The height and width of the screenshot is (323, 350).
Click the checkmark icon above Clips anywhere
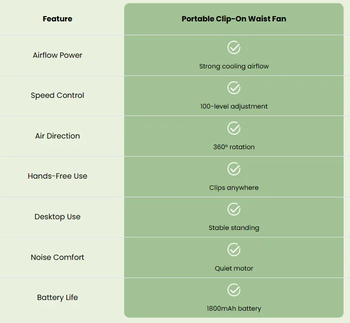point(234,168)
